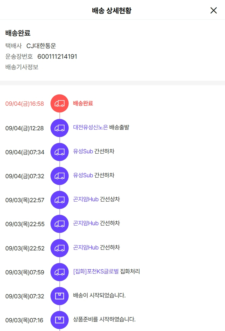Open the [집화]포천KS글로벌 link
The image size is (225, 331).
(96, 272)
